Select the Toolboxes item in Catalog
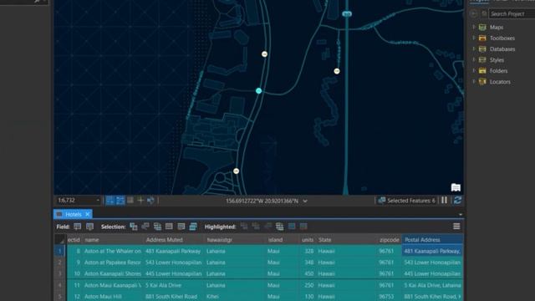Screen dimensions: 535x301 click(x=502, y=38)
